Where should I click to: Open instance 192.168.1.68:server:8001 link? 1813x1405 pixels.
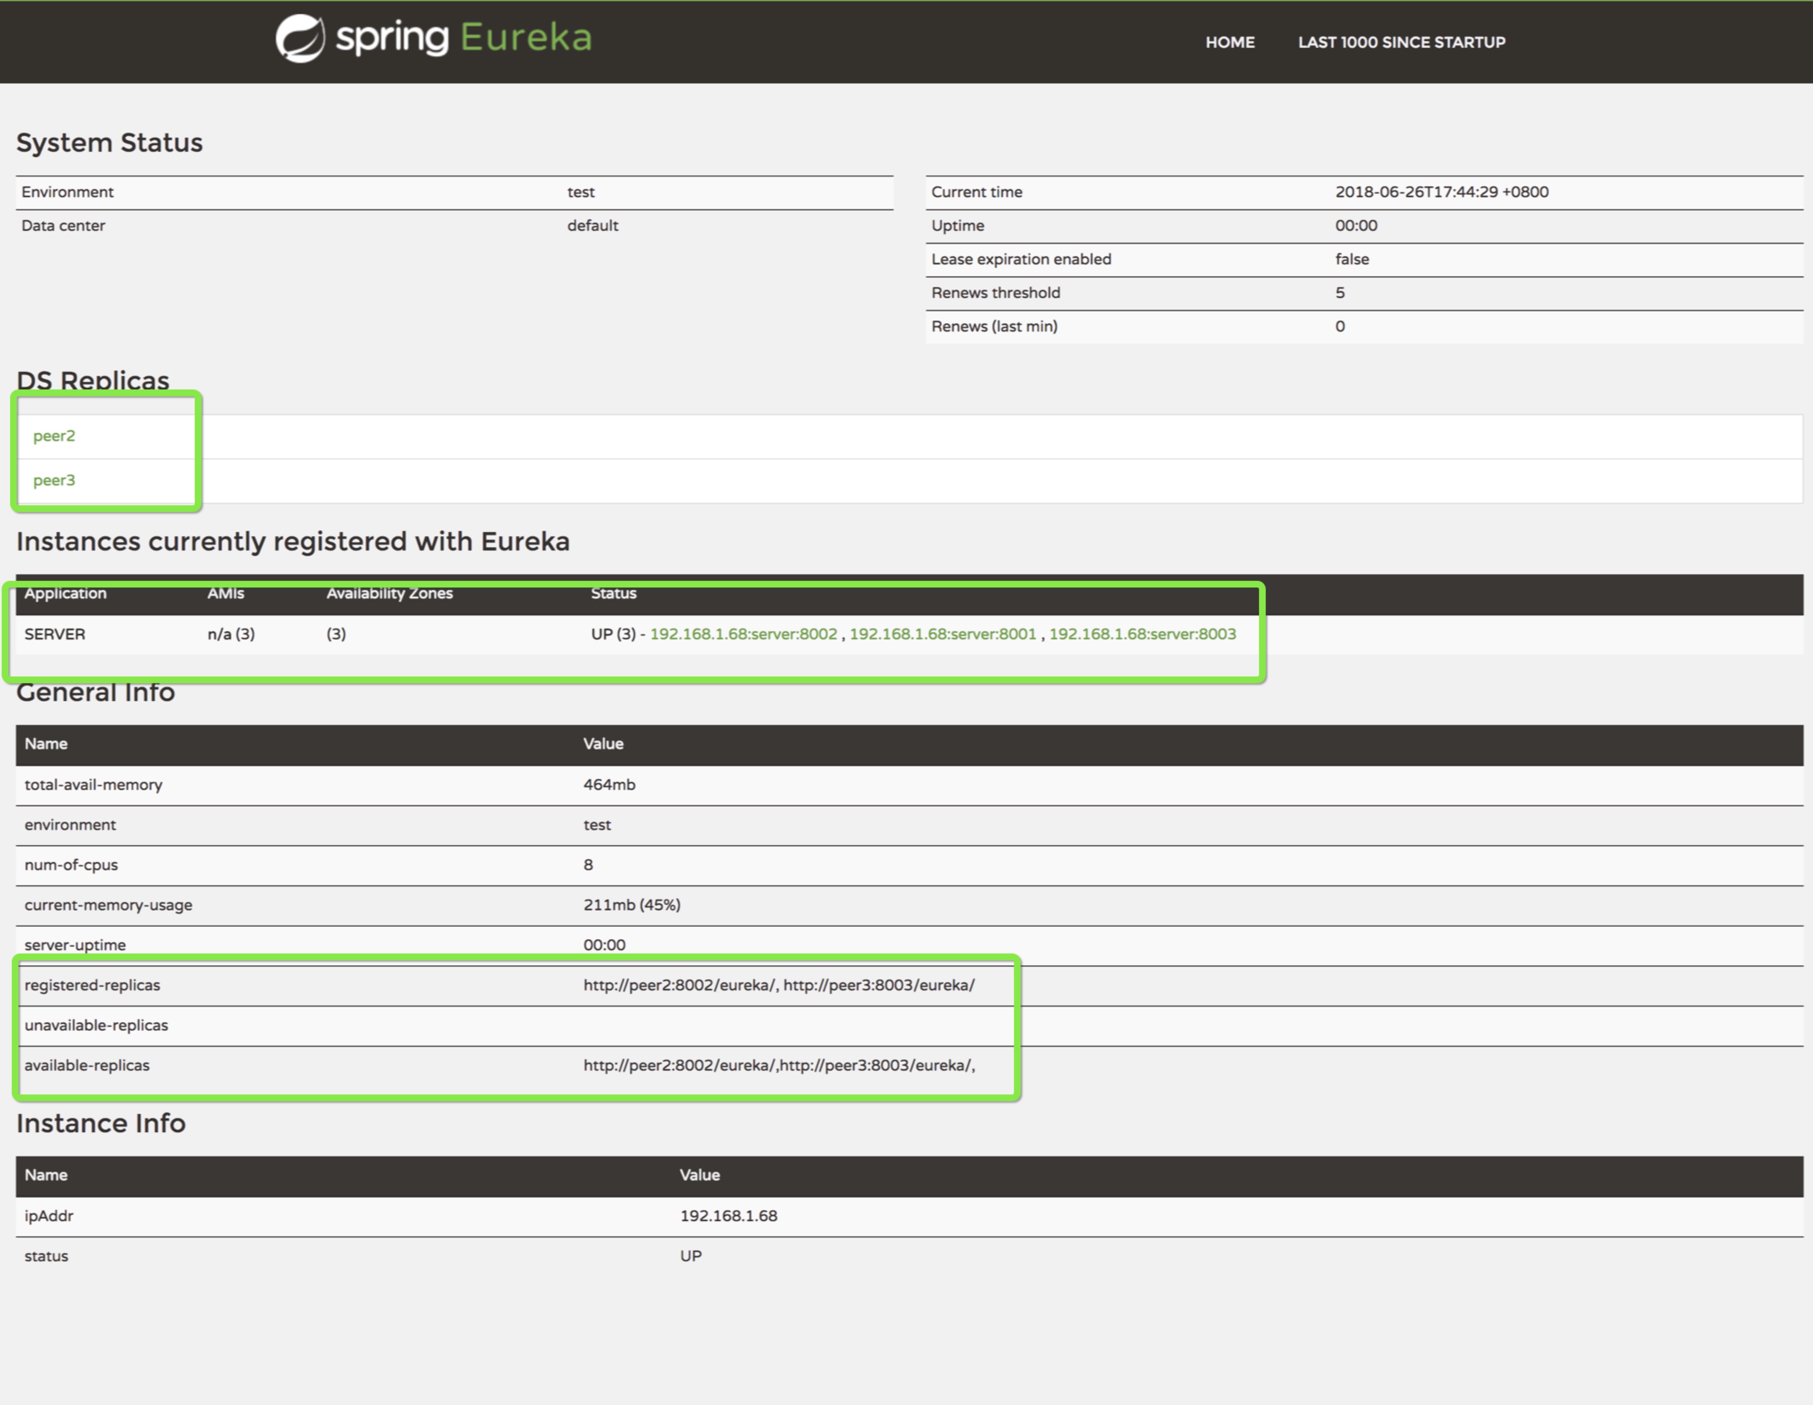[943, 634]
